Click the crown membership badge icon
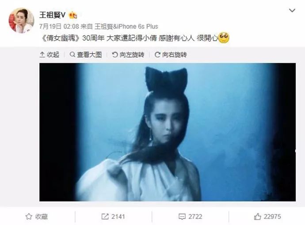 (x=73, y=15)
